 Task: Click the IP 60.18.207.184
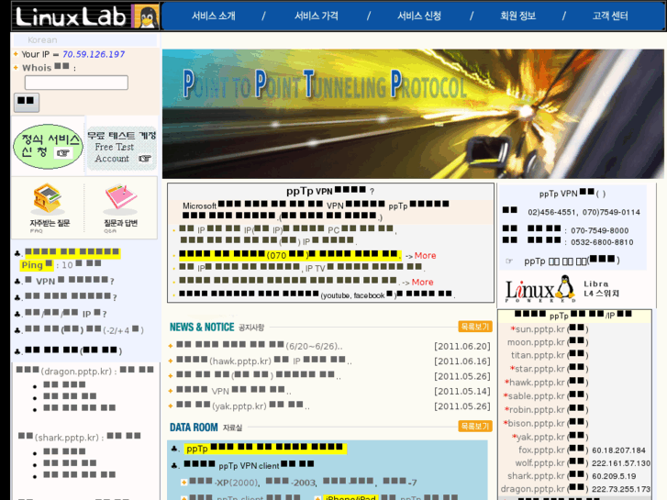click(x=618, y=450)
